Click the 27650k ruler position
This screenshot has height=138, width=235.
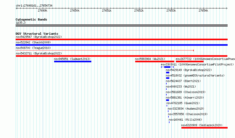[75, 11]
